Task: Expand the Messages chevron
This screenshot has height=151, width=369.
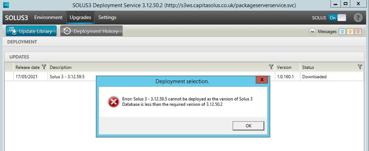Action: click(x=312, y=32)
